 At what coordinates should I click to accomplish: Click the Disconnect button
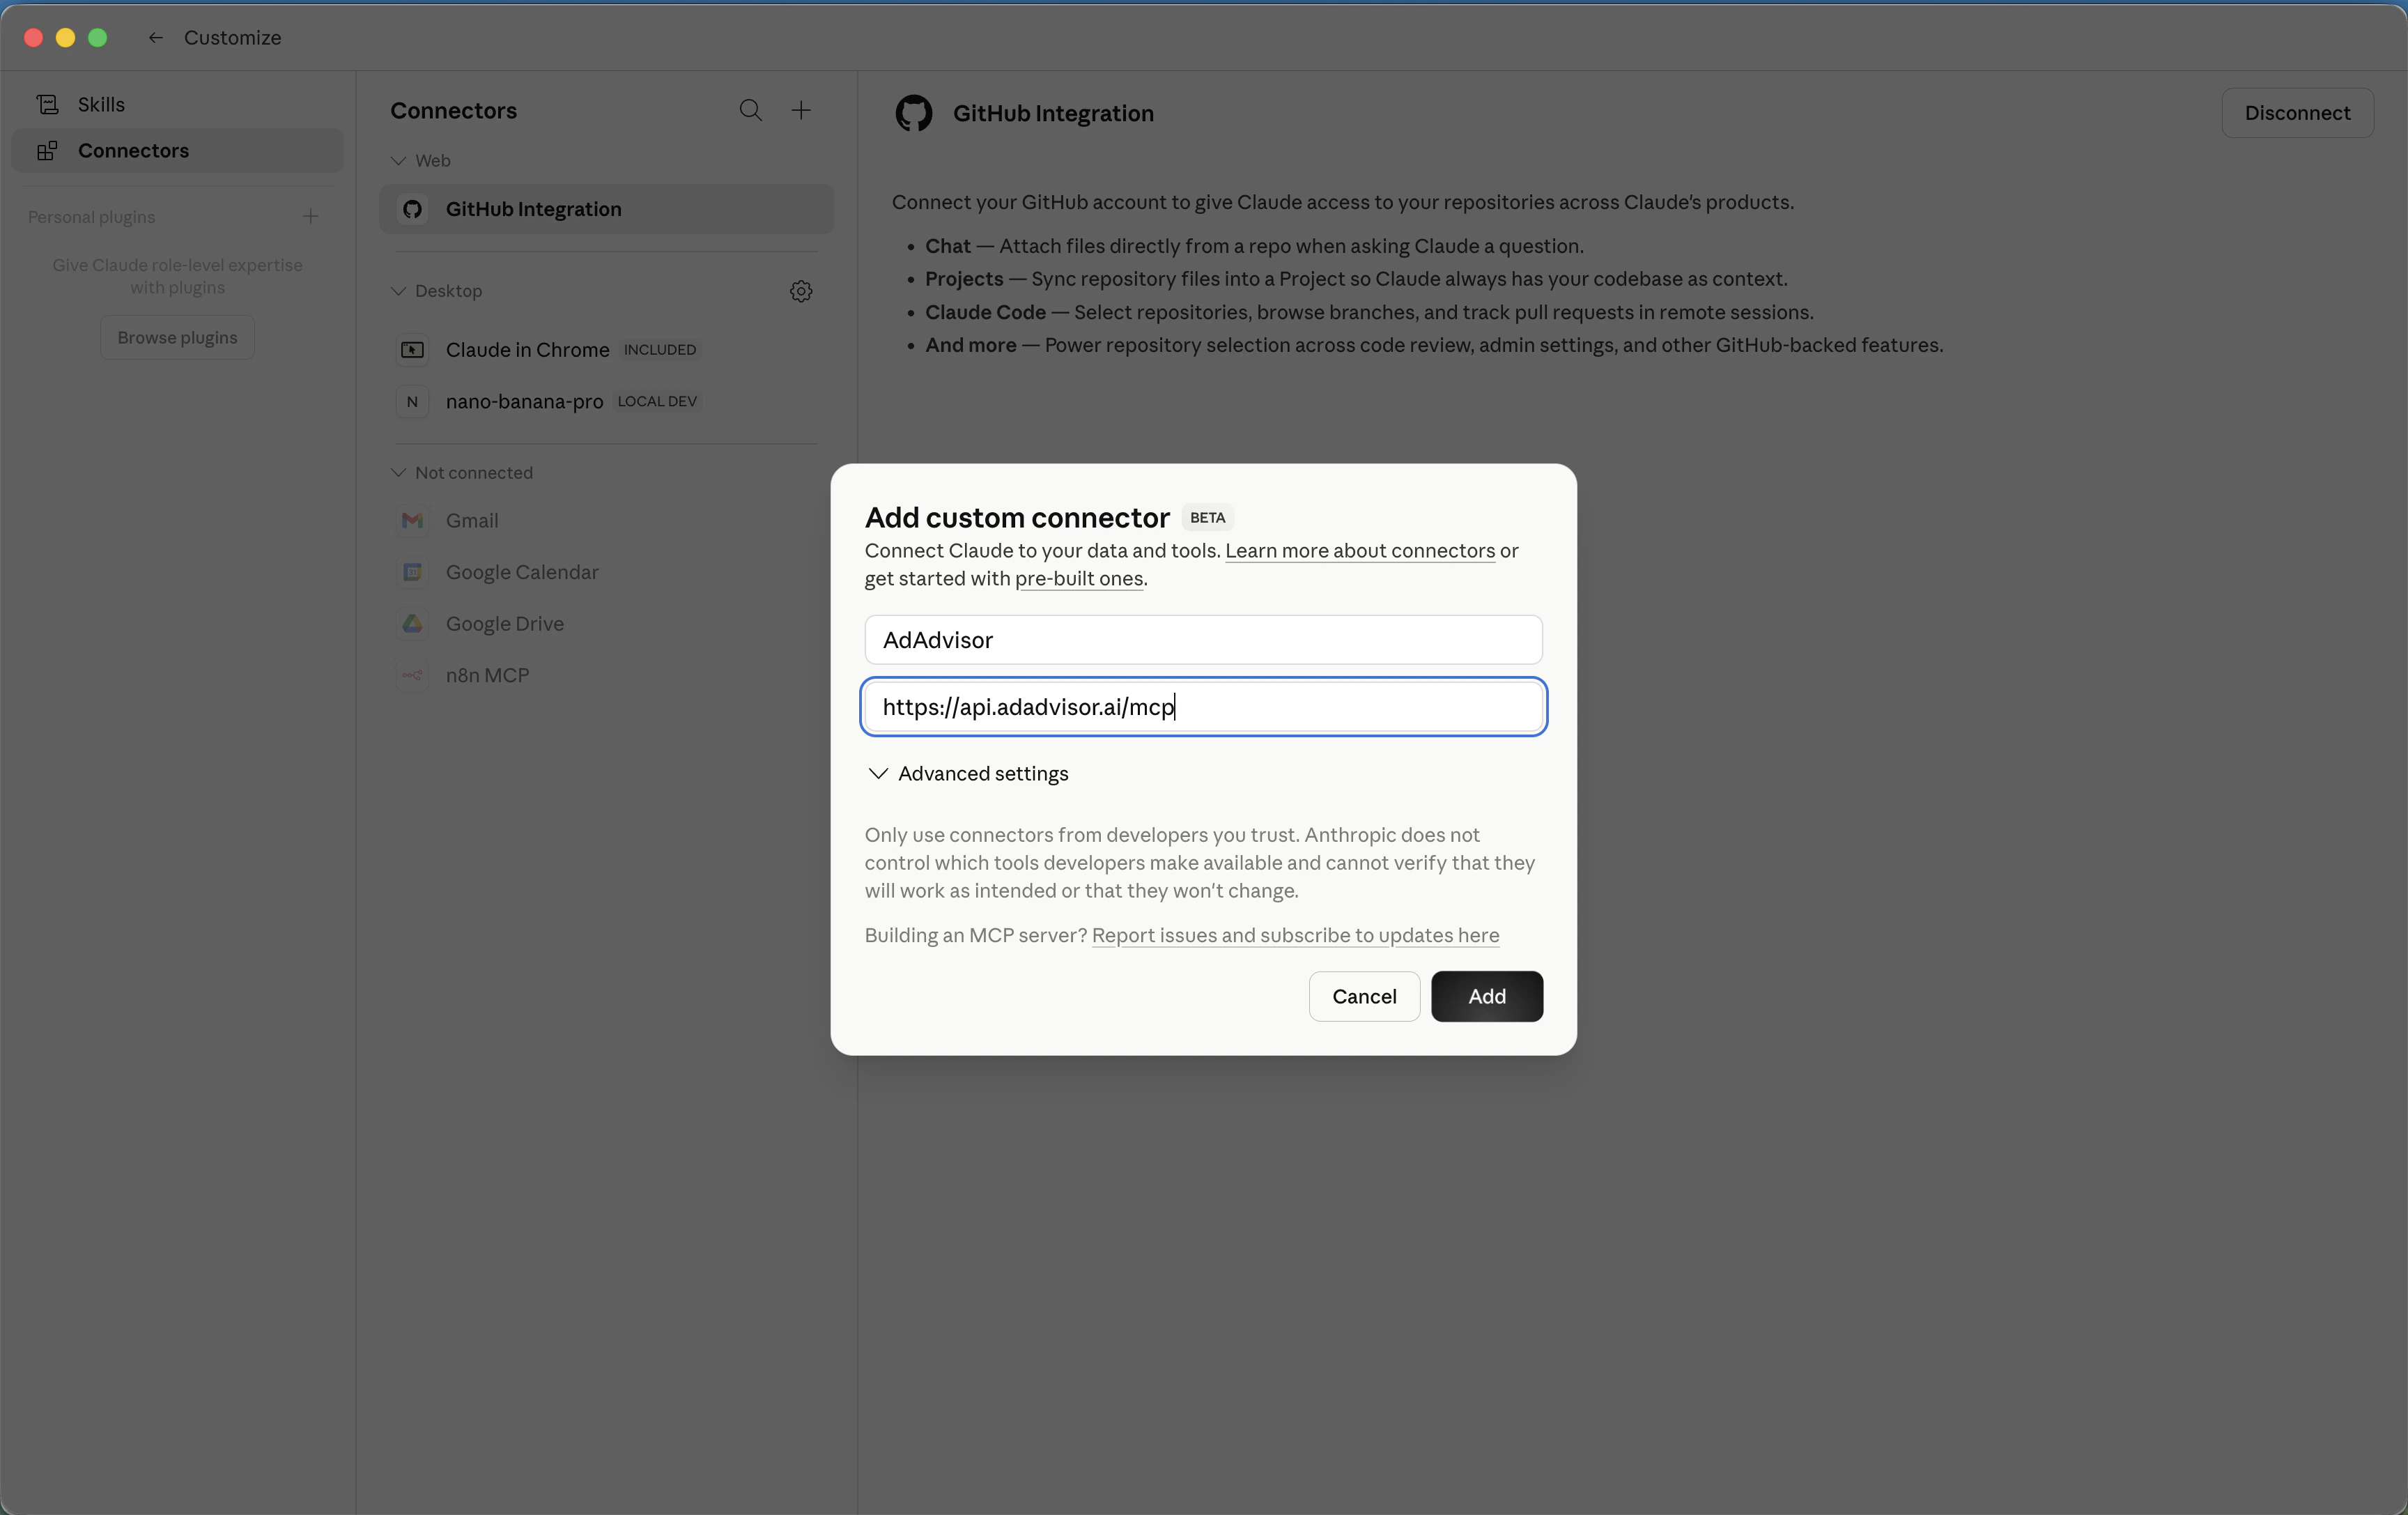pyautogui.click(x=2297, y=113)
